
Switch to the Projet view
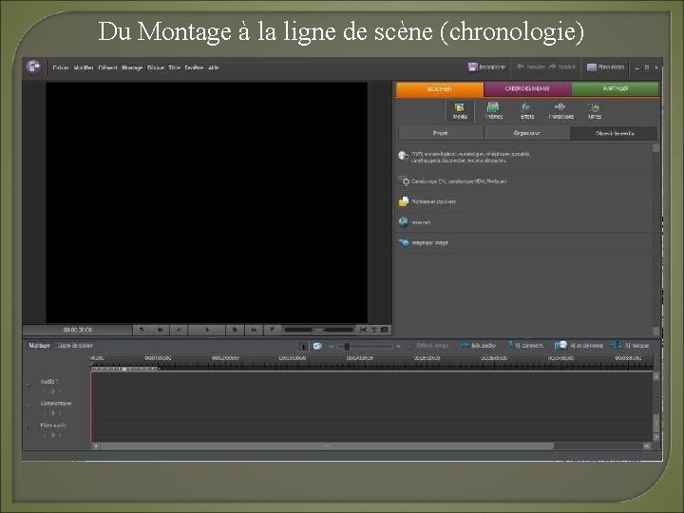(x=441, y=133)
